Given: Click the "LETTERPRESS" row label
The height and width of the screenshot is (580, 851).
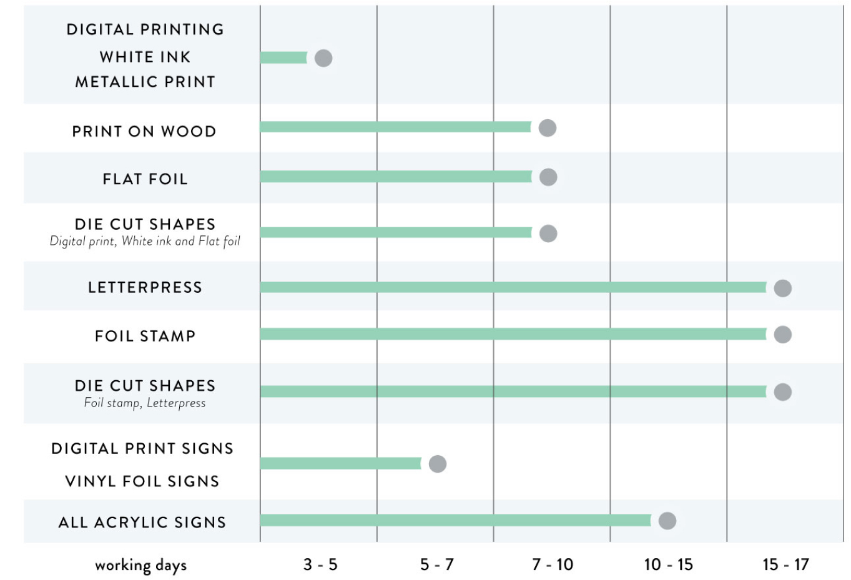Looking at the screenshot, I should 145,287.
